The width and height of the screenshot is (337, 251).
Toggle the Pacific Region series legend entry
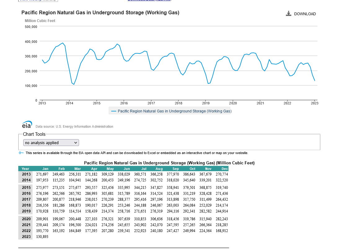pyautogui.click(x=171, y=111)
